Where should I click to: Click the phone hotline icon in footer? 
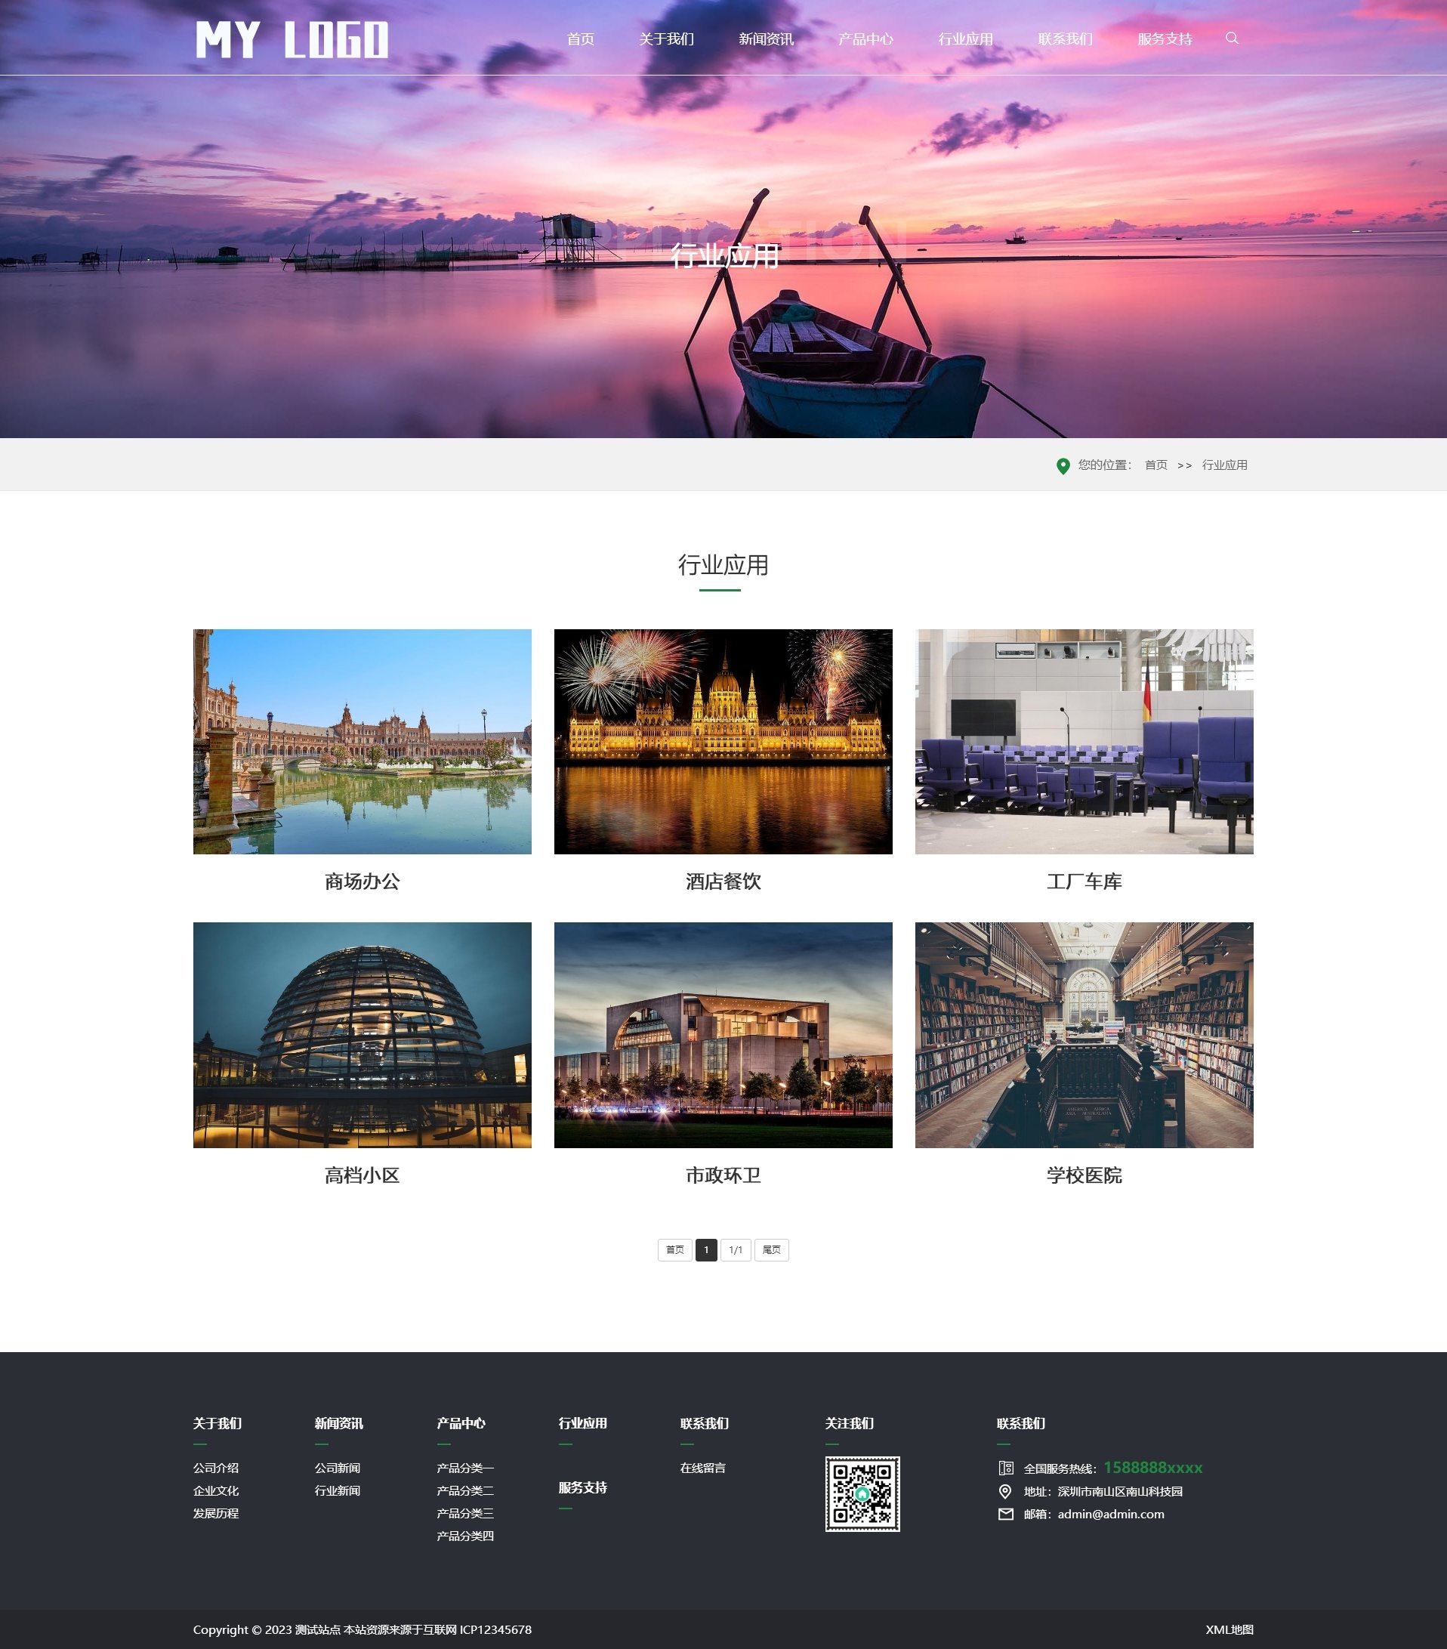coord(1005,1468)
